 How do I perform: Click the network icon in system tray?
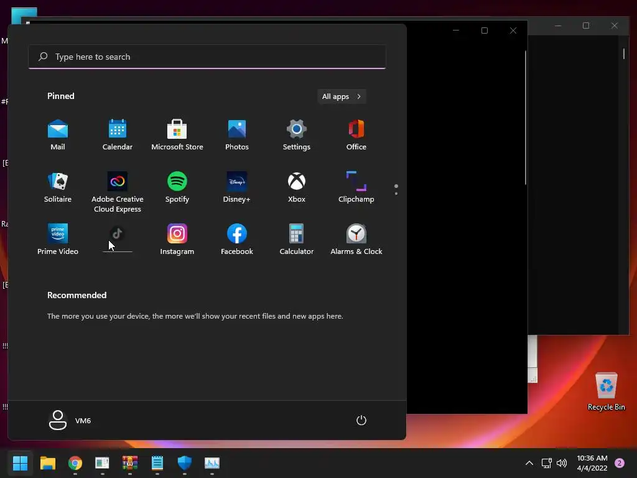coord(546,463)
